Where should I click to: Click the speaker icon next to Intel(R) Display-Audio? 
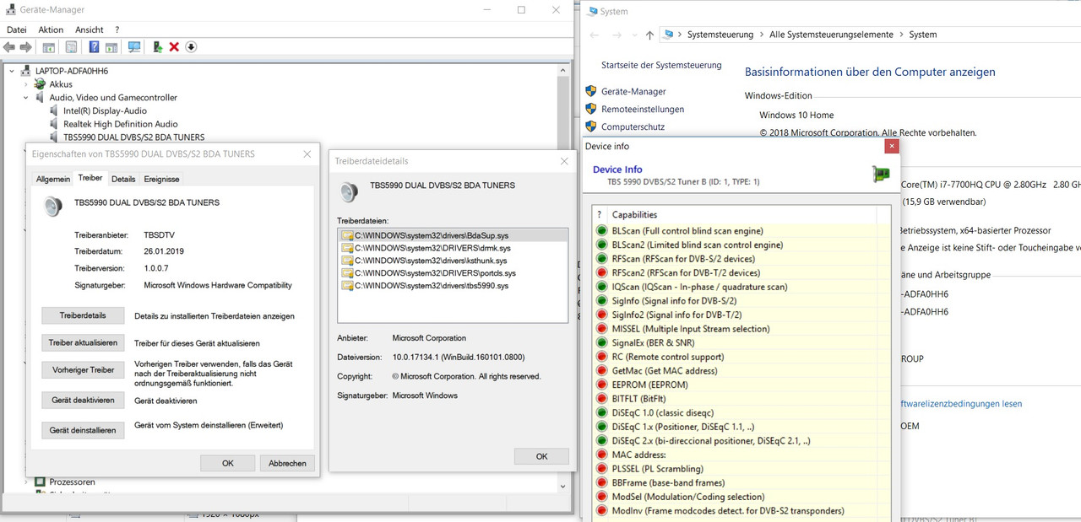coord(55,110)
